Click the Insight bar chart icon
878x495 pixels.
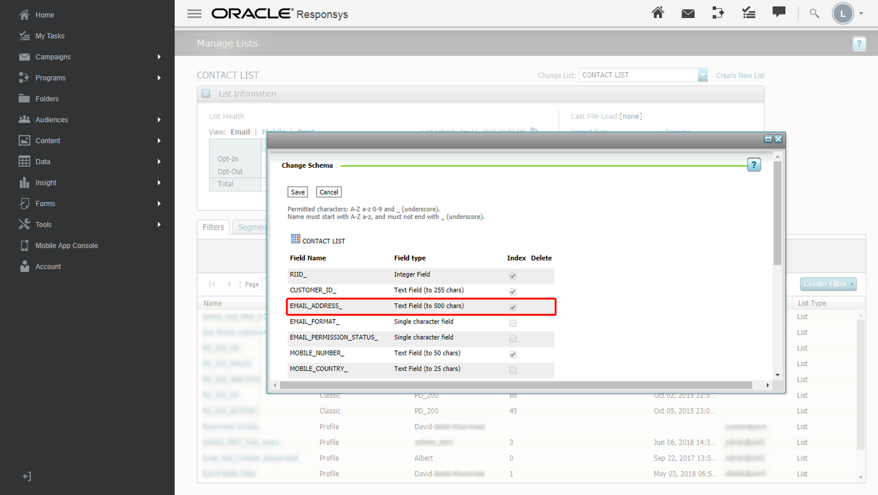(24, 183)
